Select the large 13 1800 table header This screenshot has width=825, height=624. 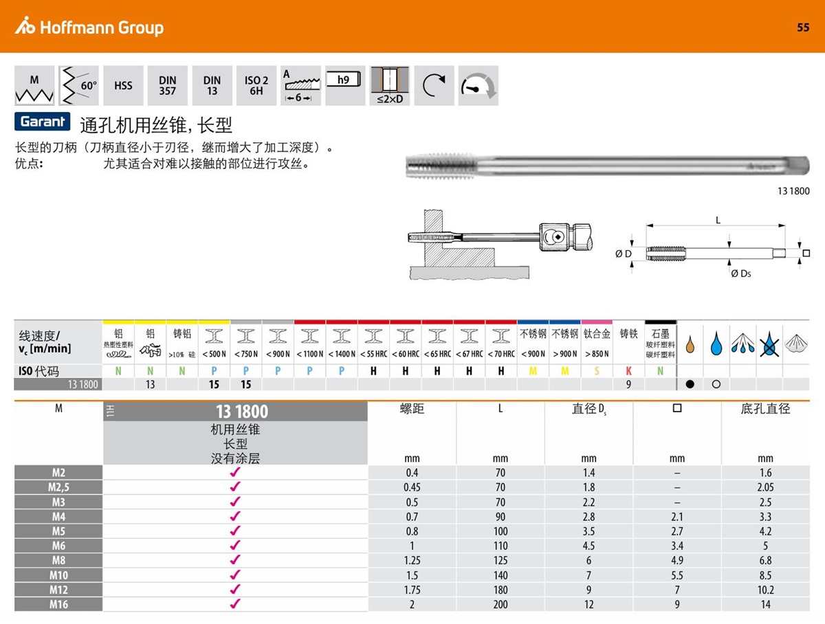[242, 412]
